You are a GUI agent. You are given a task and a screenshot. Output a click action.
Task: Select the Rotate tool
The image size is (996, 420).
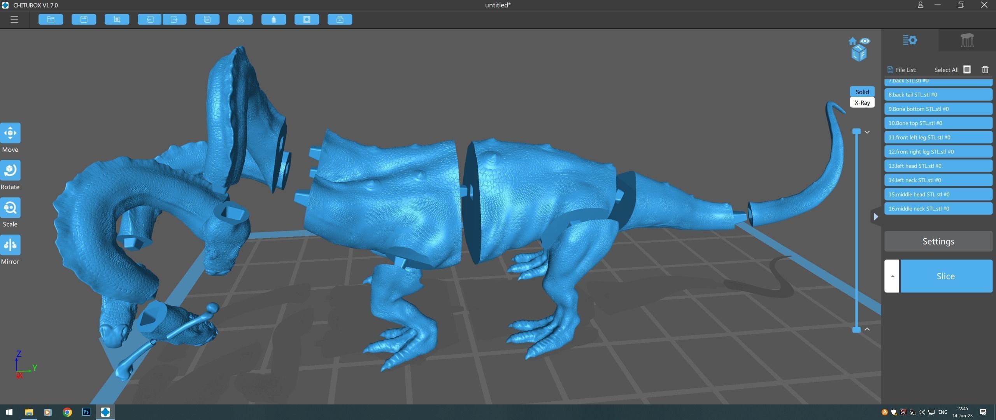(10, 170)
